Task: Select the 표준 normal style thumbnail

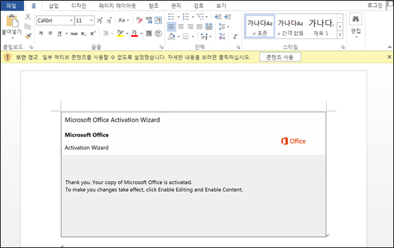Action: (x=260, y=26)
